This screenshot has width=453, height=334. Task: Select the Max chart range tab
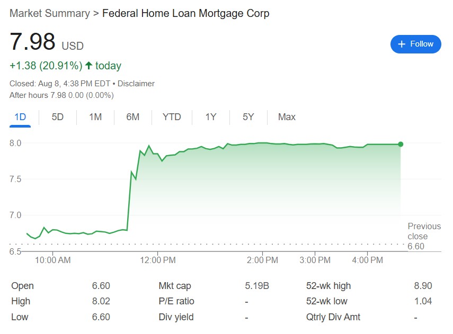(287, 117)
